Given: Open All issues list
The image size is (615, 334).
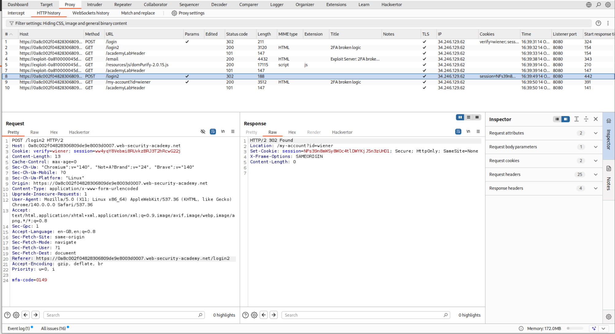Looking at the screenshot, I should 53,328.
